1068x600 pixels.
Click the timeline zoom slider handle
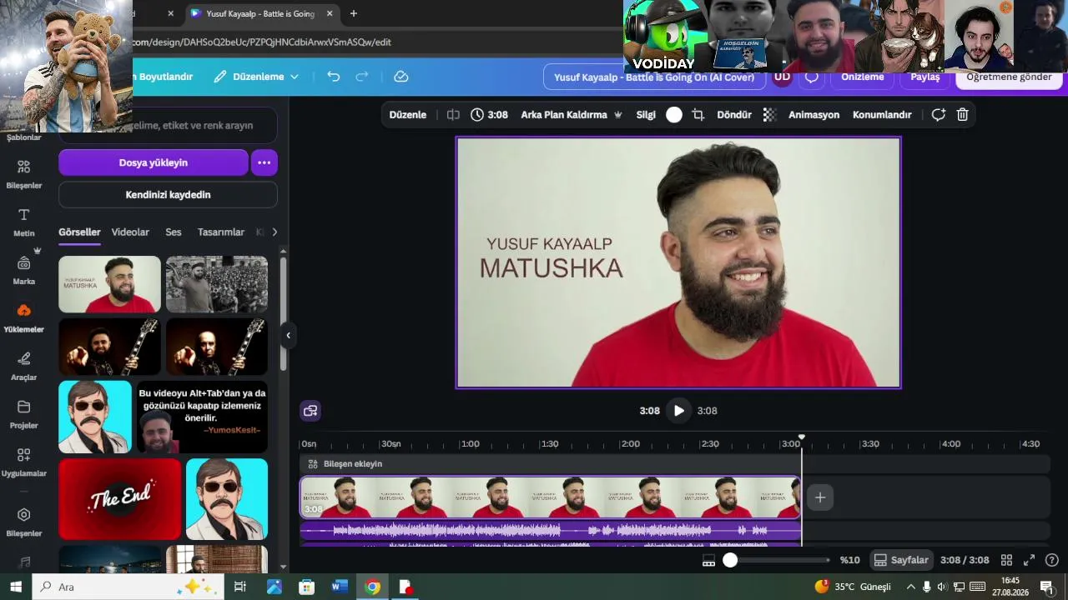pos(730,561)
